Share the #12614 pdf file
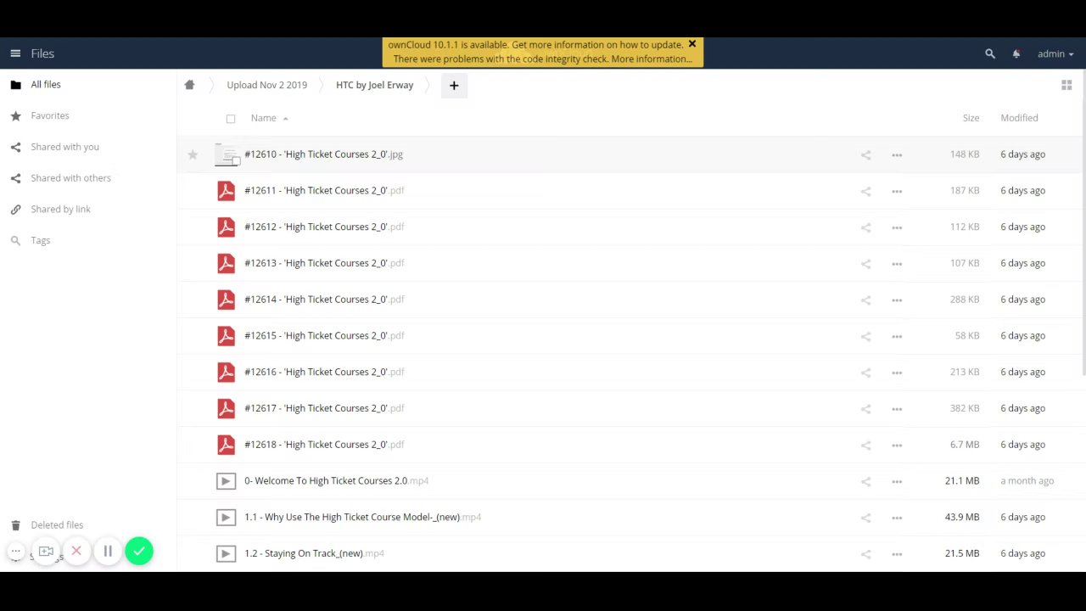 [x=865, y=300]
